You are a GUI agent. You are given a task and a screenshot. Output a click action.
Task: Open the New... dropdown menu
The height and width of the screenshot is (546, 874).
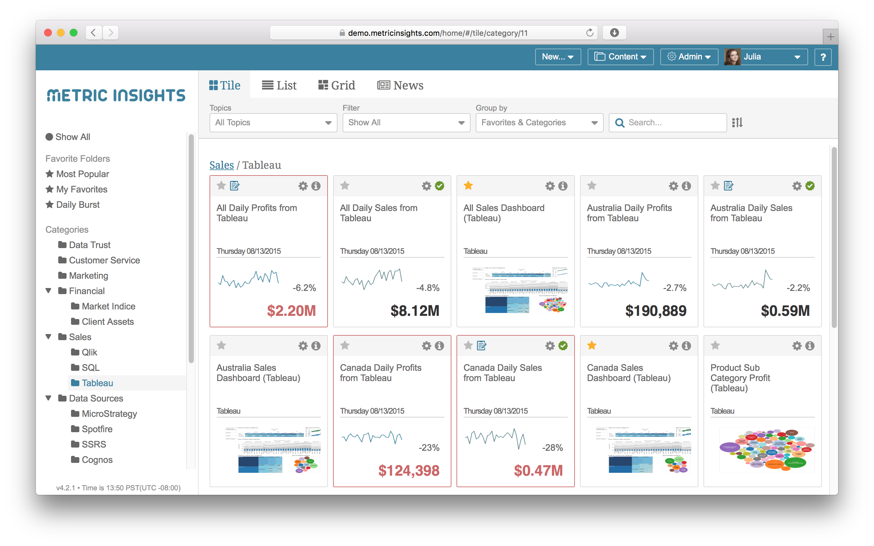tap(558, 57)
